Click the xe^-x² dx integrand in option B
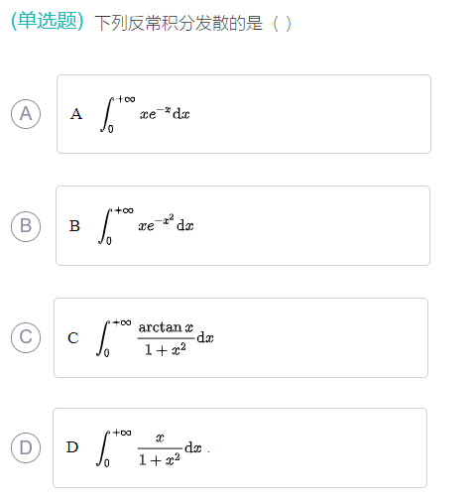The image size is (475, 500). click(166, 223)
